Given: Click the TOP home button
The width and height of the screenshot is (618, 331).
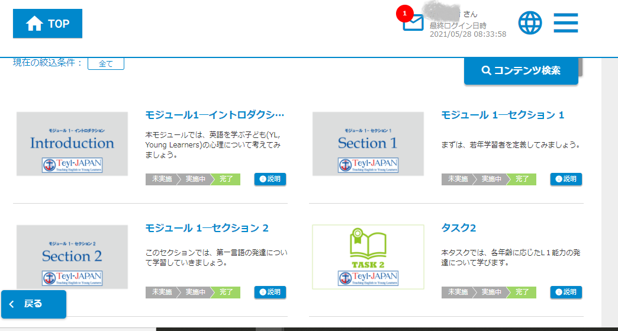Looking at the screenshot, I should pos(47,24).
